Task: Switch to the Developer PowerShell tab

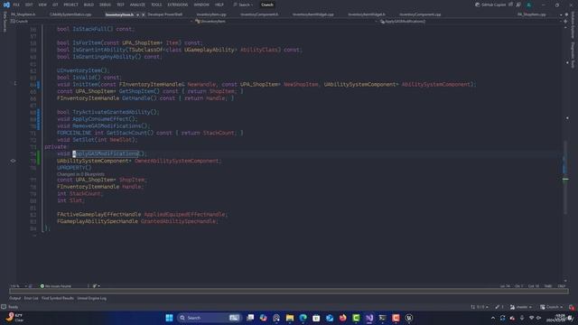Action: (x=164, y=14)
